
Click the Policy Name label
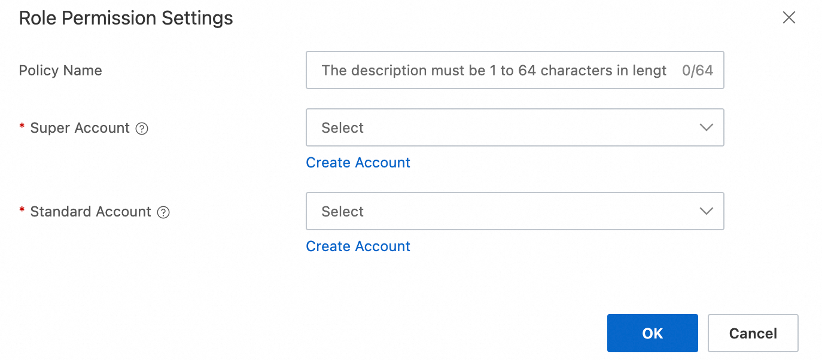[60, 71]
